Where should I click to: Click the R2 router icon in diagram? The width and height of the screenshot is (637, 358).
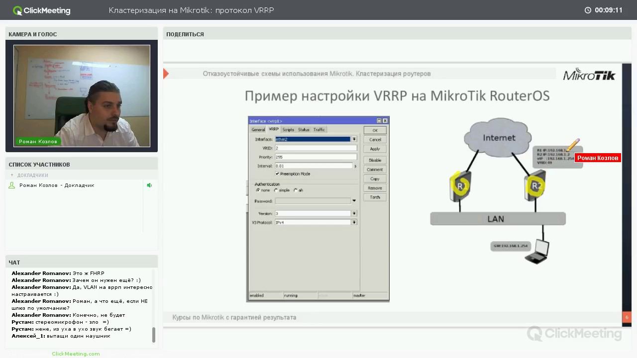coord(535,185)
